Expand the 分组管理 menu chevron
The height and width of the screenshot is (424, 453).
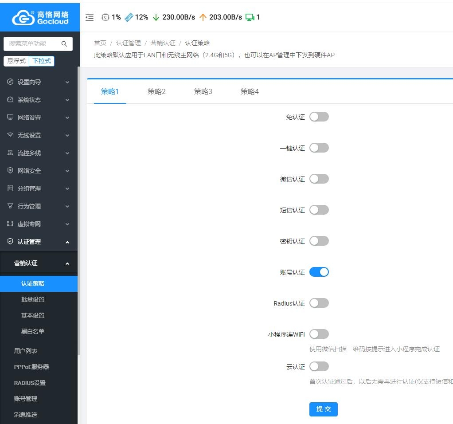point(67,189)
